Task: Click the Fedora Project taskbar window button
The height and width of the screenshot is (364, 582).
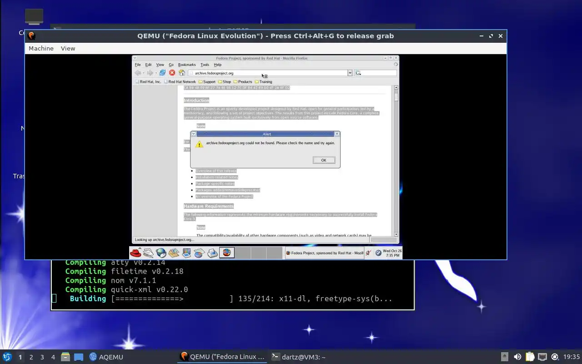Action: [x=325, y=253]
